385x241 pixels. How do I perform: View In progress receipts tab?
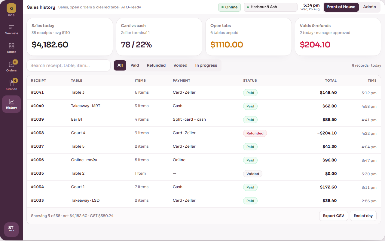click(x=206, y=65)
